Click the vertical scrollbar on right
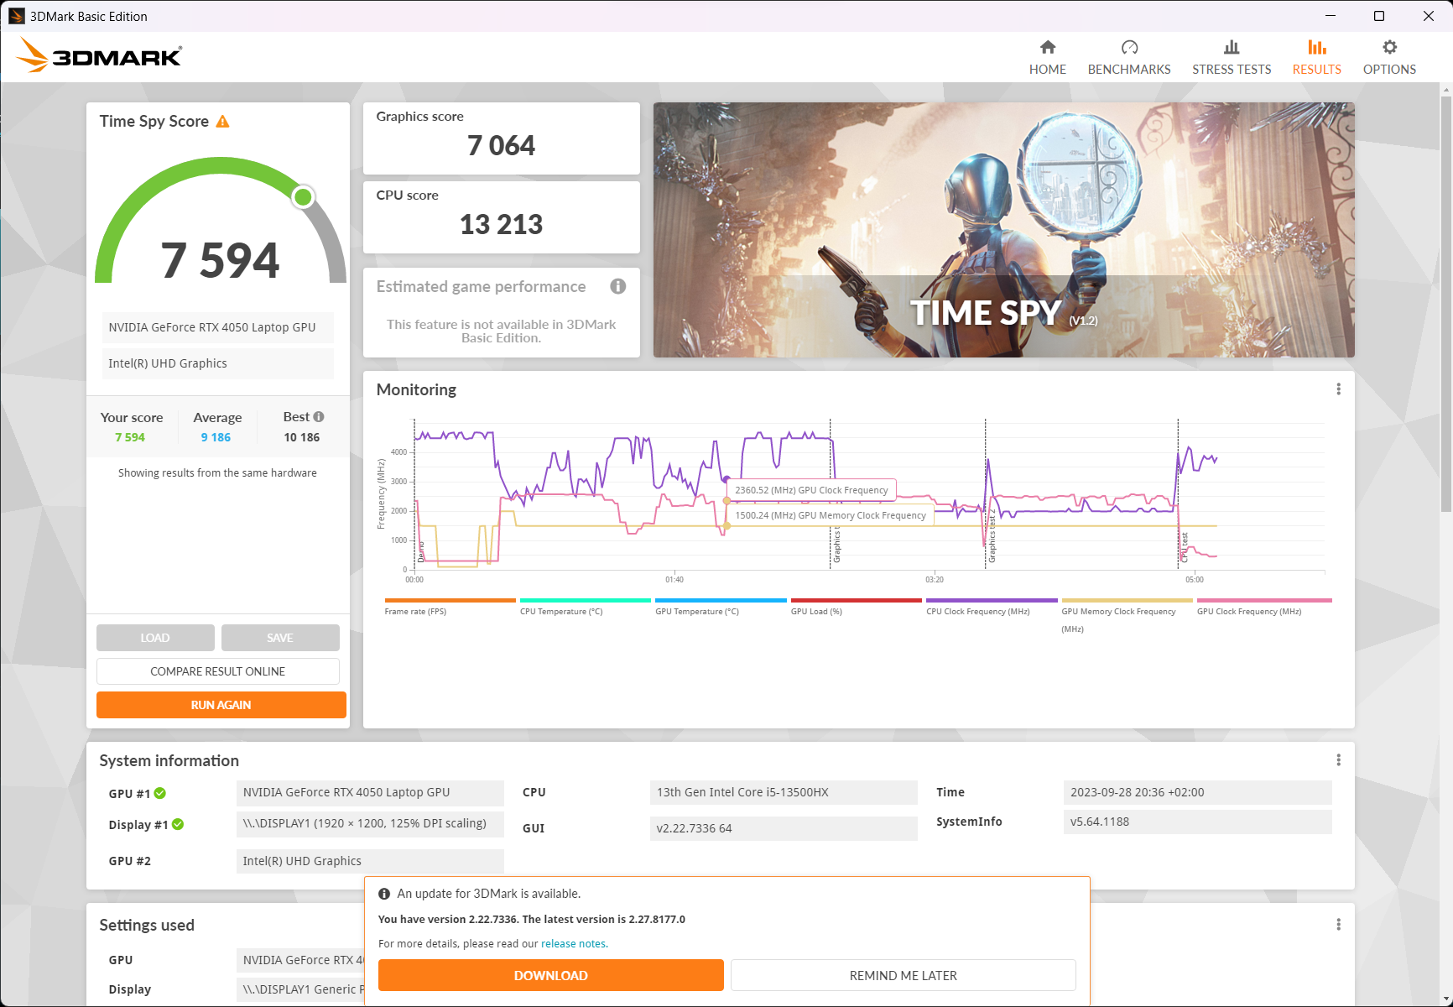Viewport: 1453px width, 1007px height. coord(1445,304)
